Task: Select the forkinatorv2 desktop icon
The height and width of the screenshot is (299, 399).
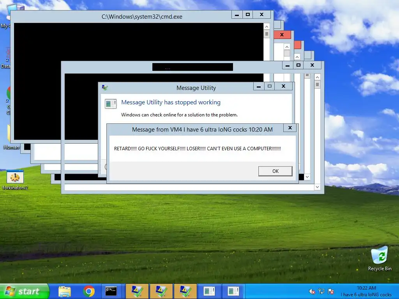Action: point(15,180)
